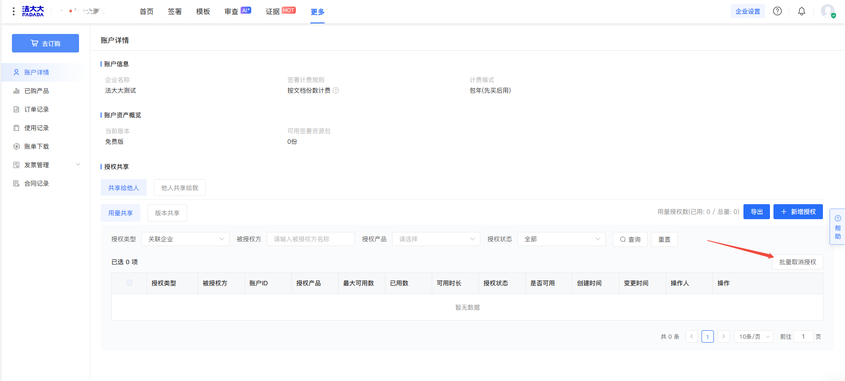
Task: Click the 批量取消授权 button
Action: [x=798, y=262]
